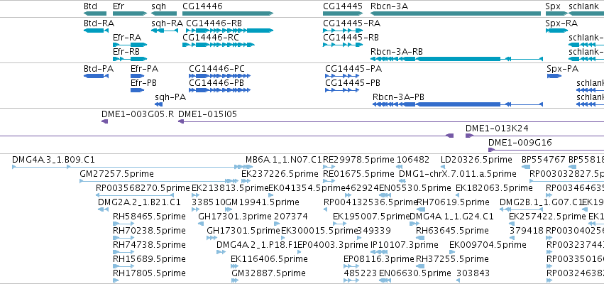Viewport: 604px width, 284px height.
Task: Open the LD20326.5prime EST label
Action: click(x=476, y=160)
